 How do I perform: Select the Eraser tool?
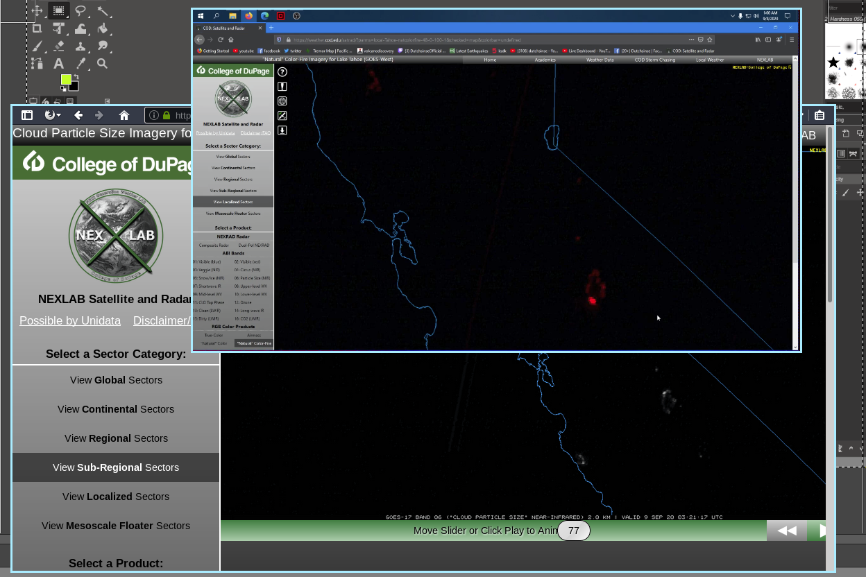point(58,46)
